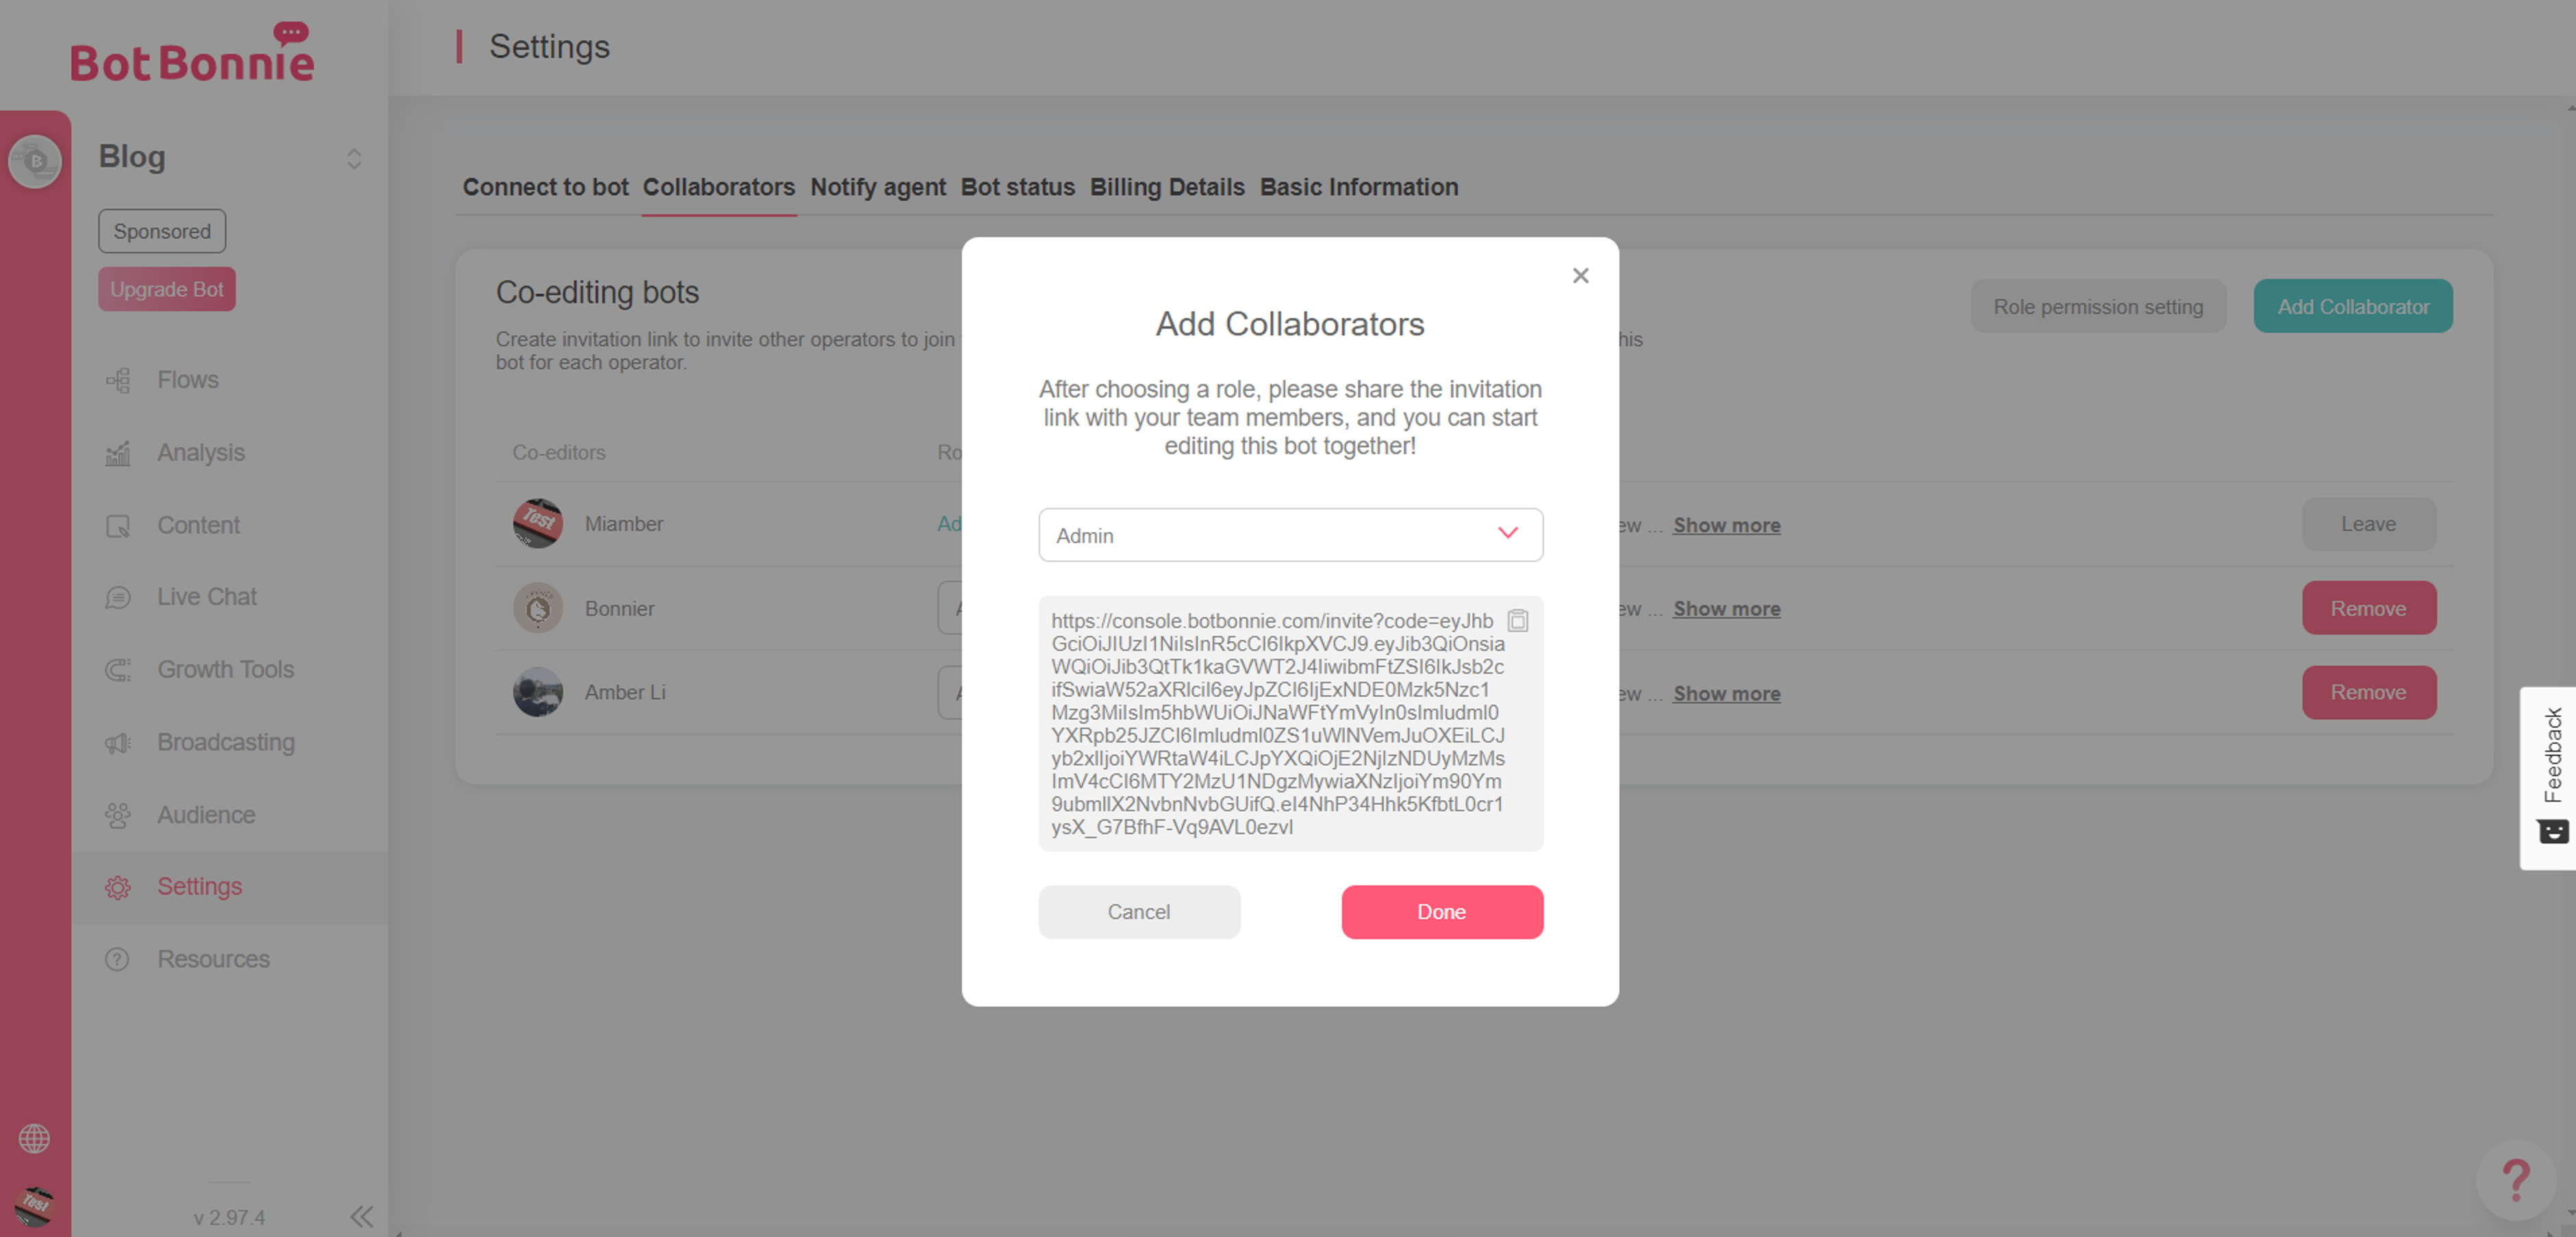Image resolution: width=2576 pixels, height=1237 pixels.
Task: Expand the Blog bot switcher
Action: coord(354,159)
